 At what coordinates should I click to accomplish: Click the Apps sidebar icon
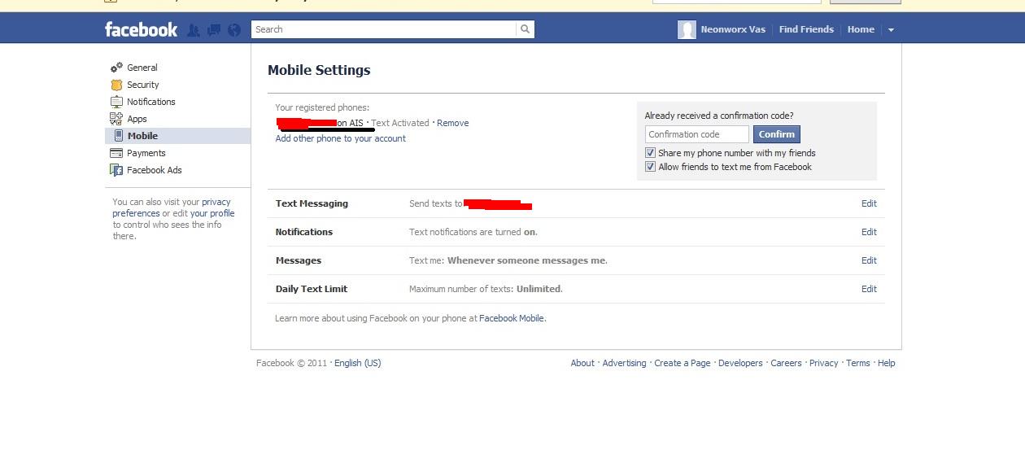pyautogui.click(x=116, y=119)
